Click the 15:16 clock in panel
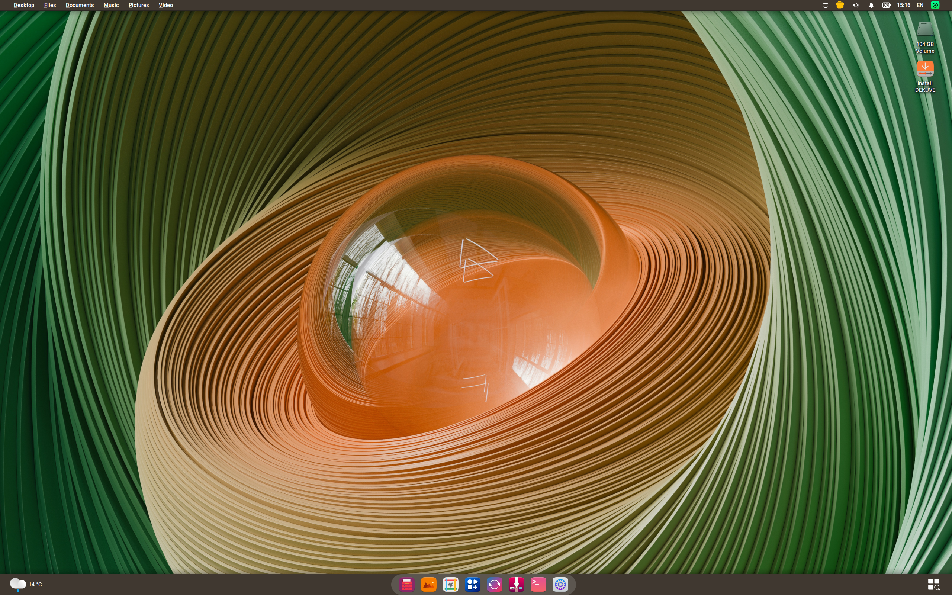 pos(904,5)
